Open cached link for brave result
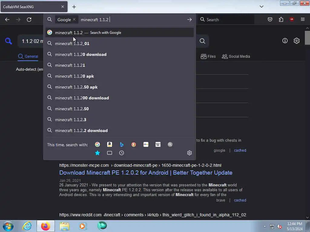 pyautogui.click(x=240, y=200)
